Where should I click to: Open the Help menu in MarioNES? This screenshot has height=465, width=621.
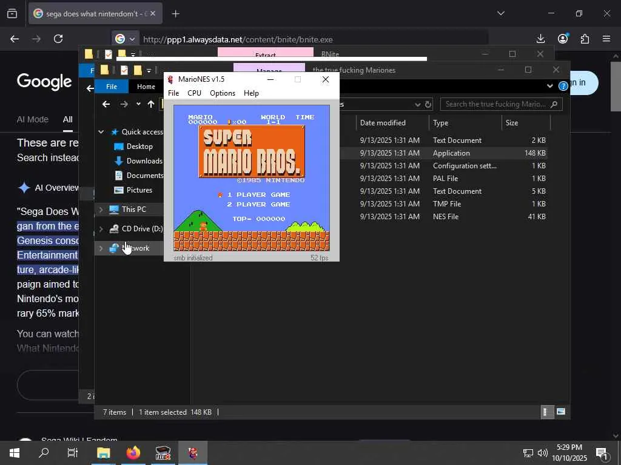click(x=251, y=93)
